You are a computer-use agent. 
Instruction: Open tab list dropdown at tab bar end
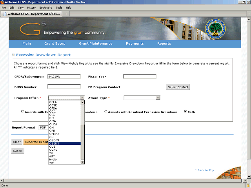[x=249, y=14]
